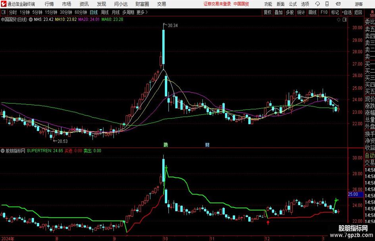Viewport: 375px width, 241px height.
Task: Open the mobile phone icon
Action: (x=327, y=4)
